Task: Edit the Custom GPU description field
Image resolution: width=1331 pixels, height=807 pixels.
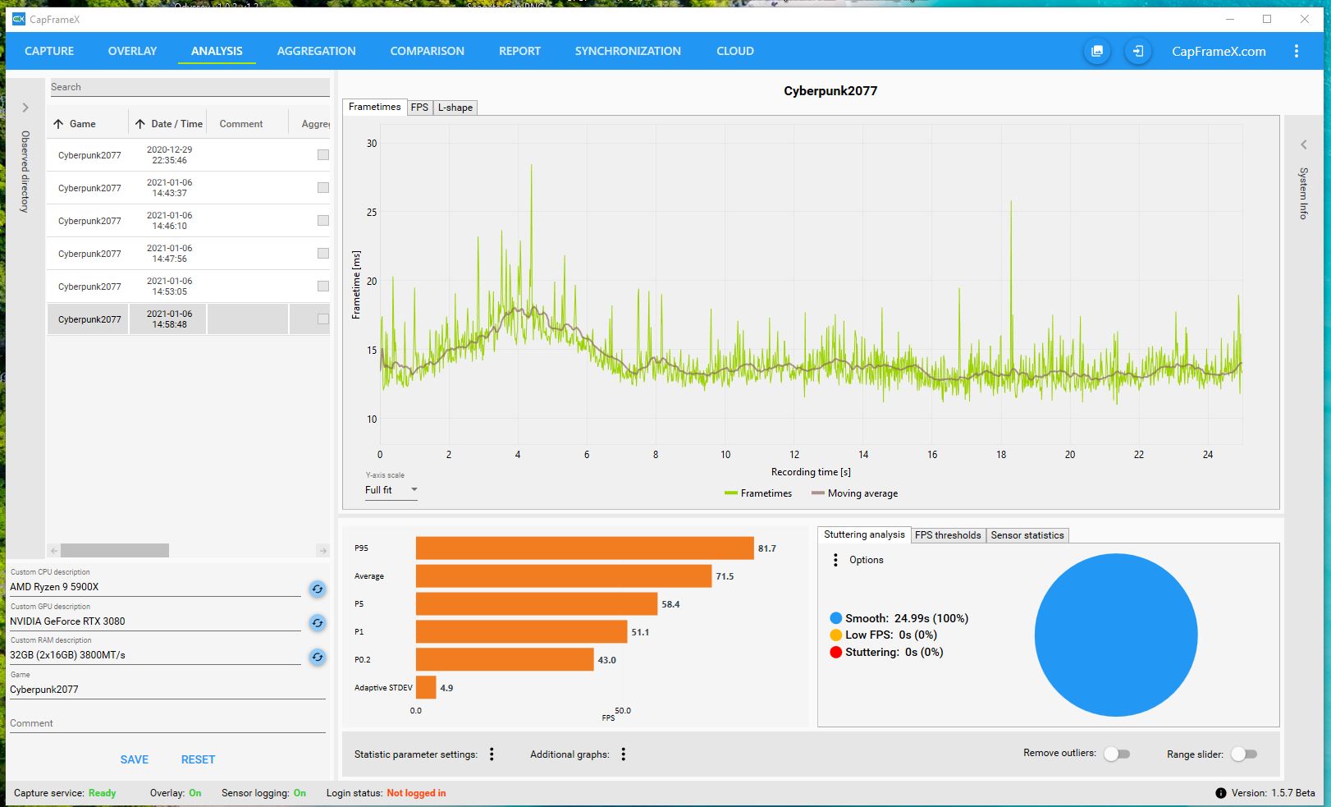Action: pyautogui.click(x=155, y=621)
